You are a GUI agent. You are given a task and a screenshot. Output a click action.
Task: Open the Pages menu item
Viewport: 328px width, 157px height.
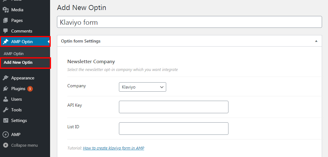25,21
